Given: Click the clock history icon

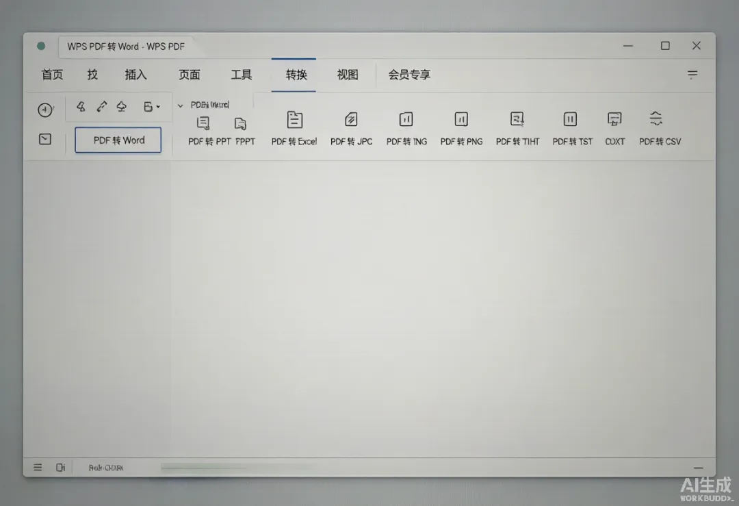Looking at the screenshot, I should click(x=45, y=110).
